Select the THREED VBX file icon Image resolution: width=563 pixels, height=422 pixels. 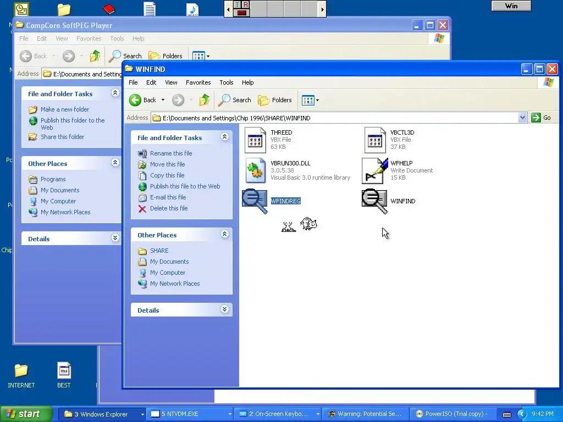tap(255, 140)
